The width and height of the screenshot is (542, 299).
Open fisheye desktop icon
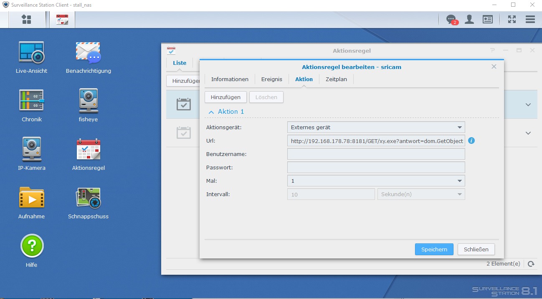(x=88, y=105)
